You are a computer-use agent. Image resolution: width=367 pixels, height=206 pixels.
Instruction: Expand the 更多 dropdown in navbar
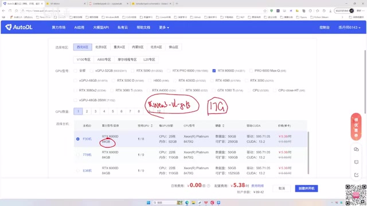pyautogui.click(x=164, y=27)
